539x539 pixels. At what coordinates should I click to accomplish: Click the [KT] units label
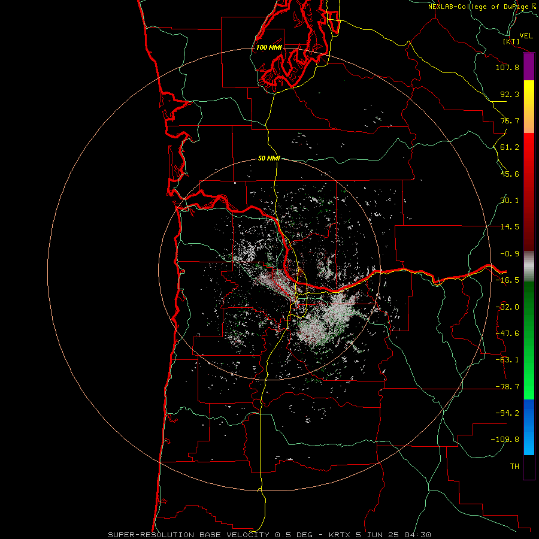pos(511,41)
